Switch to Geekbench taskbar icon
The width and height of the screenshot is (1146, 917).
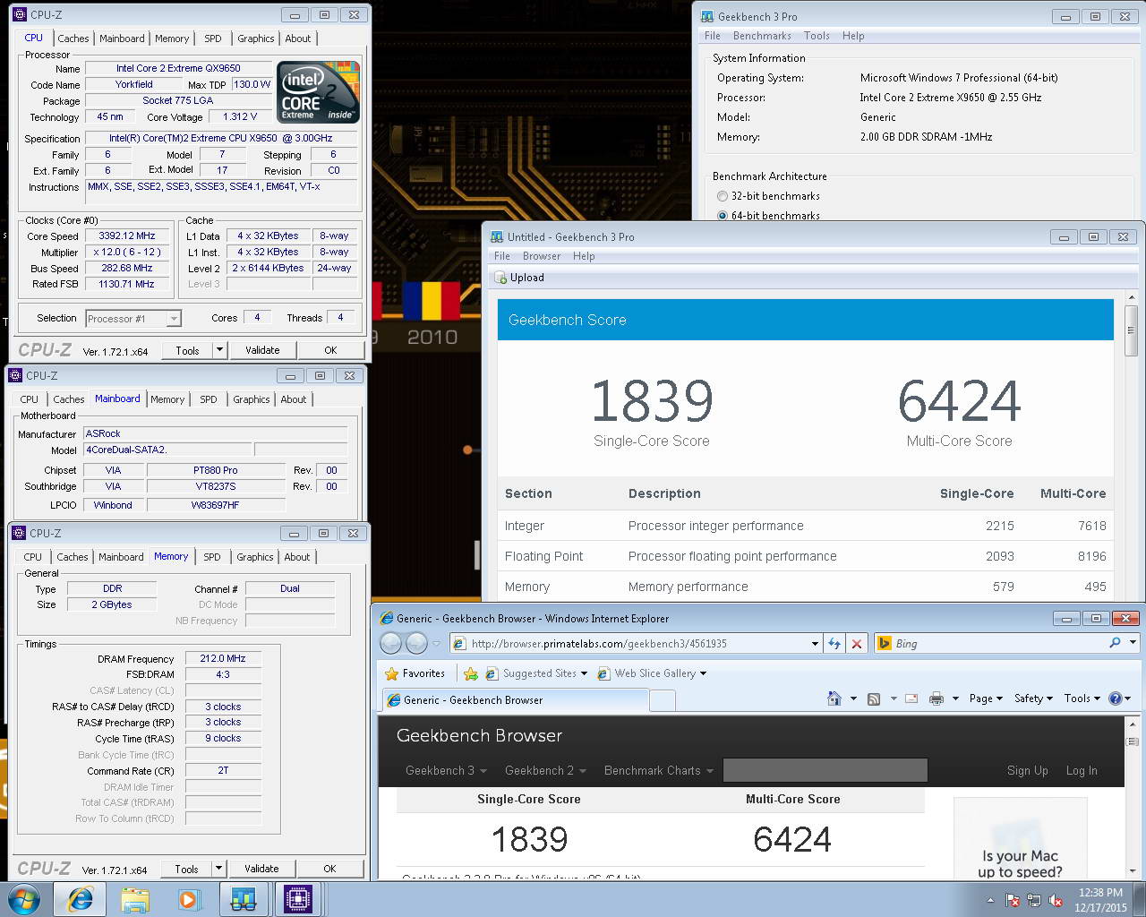coord(244,899)
